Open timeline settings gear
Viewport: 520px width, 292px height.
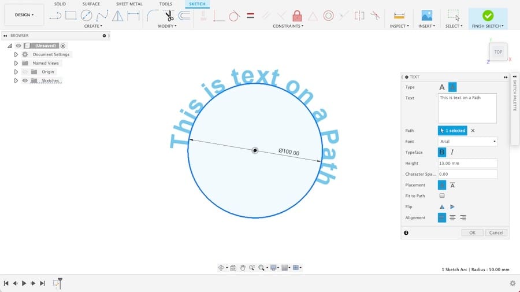[x=512, y=283]
